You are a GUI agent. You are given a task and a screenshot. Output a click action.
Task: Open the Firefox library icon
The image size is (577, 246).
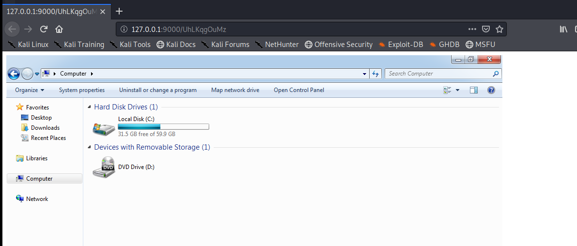click(563, 29)
